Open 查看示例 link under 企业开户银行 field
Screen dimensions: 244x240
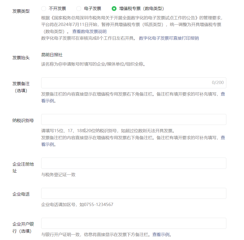pyautogui.click(x=161, y=235)
